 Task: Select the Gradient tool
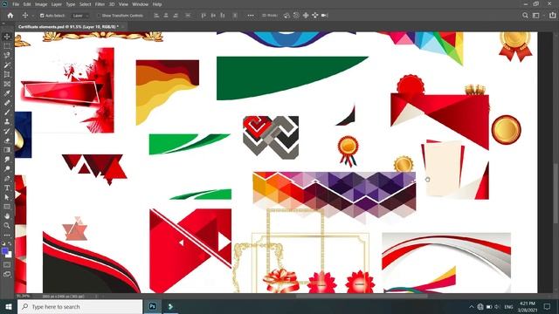click(x=7, y=150)
